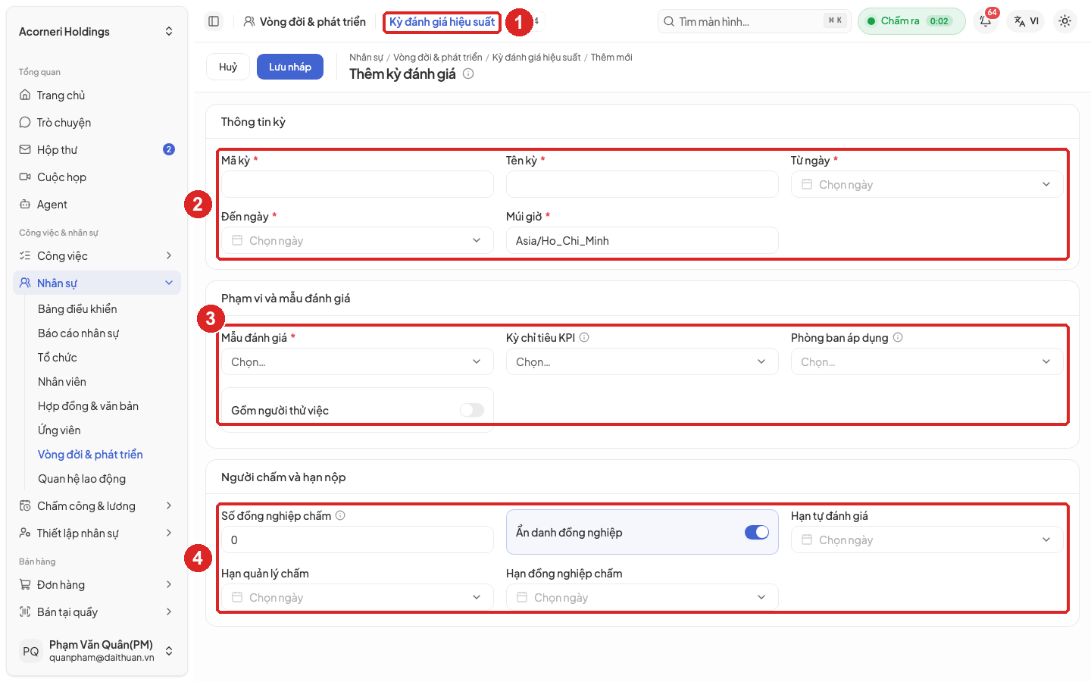Expand Thiết lập nhân sự menu
The image size is (1091, 682).
tap(97, 533)
